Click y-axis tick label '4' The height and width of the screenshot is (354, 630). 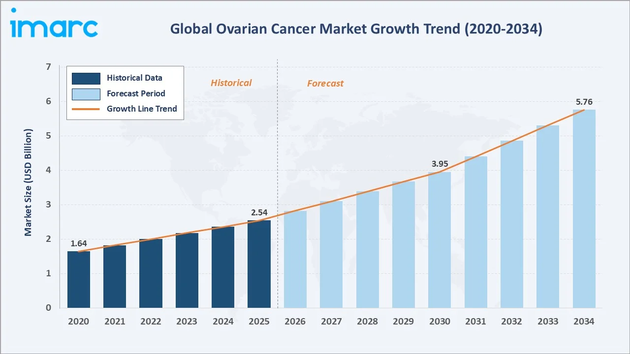point(48,170)
